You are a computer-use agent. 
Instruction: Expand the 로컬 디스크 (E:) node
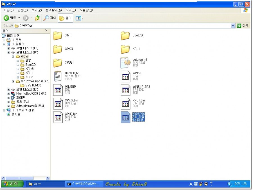point(9,90)
